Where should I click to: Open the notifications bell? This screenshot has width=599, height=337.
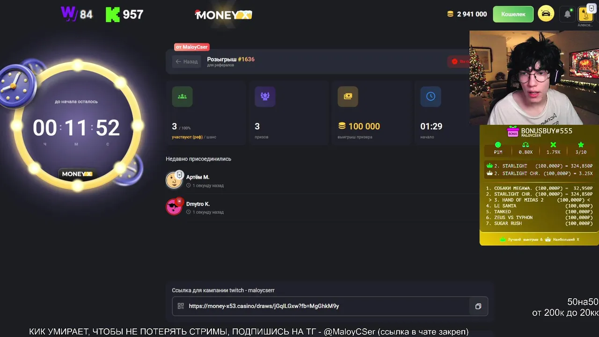point(568,14)
